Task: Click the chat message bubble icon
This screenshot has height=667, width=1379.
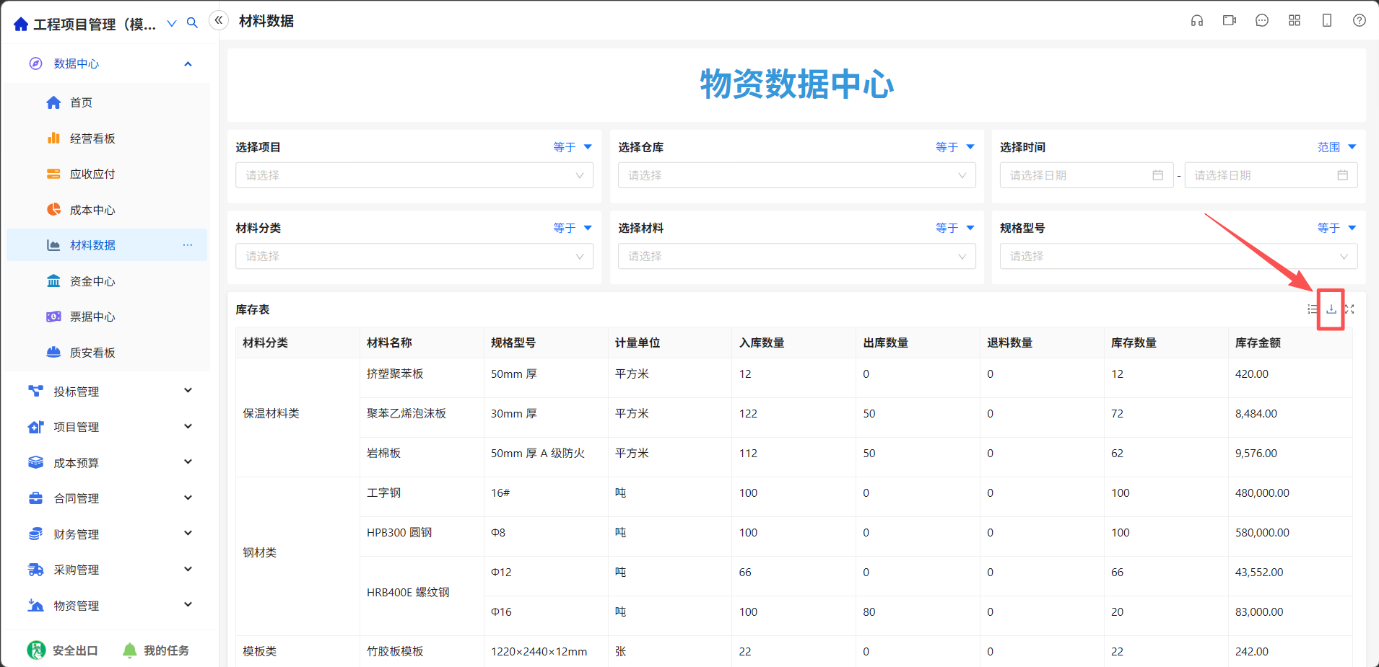Action: (x=1262, y=21)
